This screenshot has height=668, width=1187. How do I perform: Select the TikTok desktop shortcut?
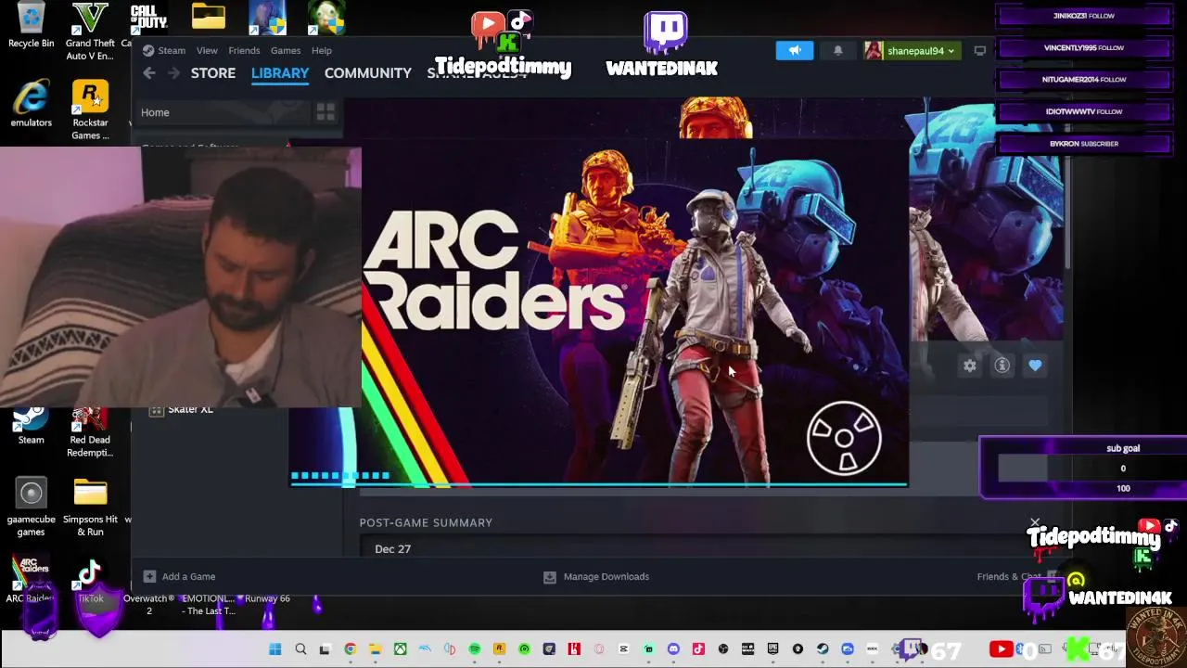[90, 582]
